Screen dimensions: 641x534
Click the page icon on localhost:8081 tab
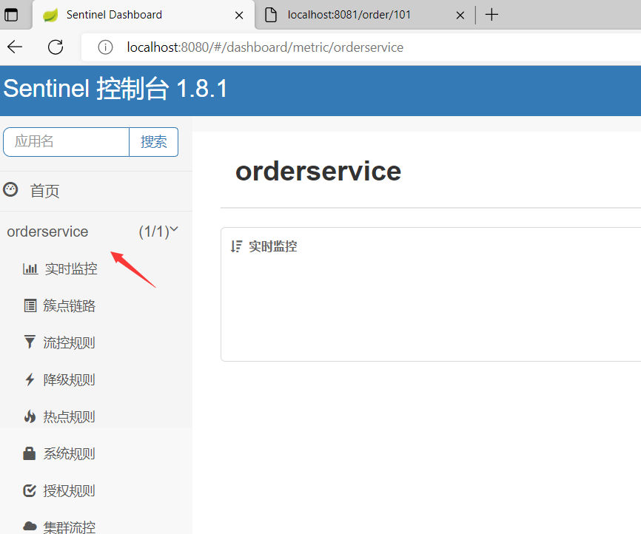tap(271, 15)
